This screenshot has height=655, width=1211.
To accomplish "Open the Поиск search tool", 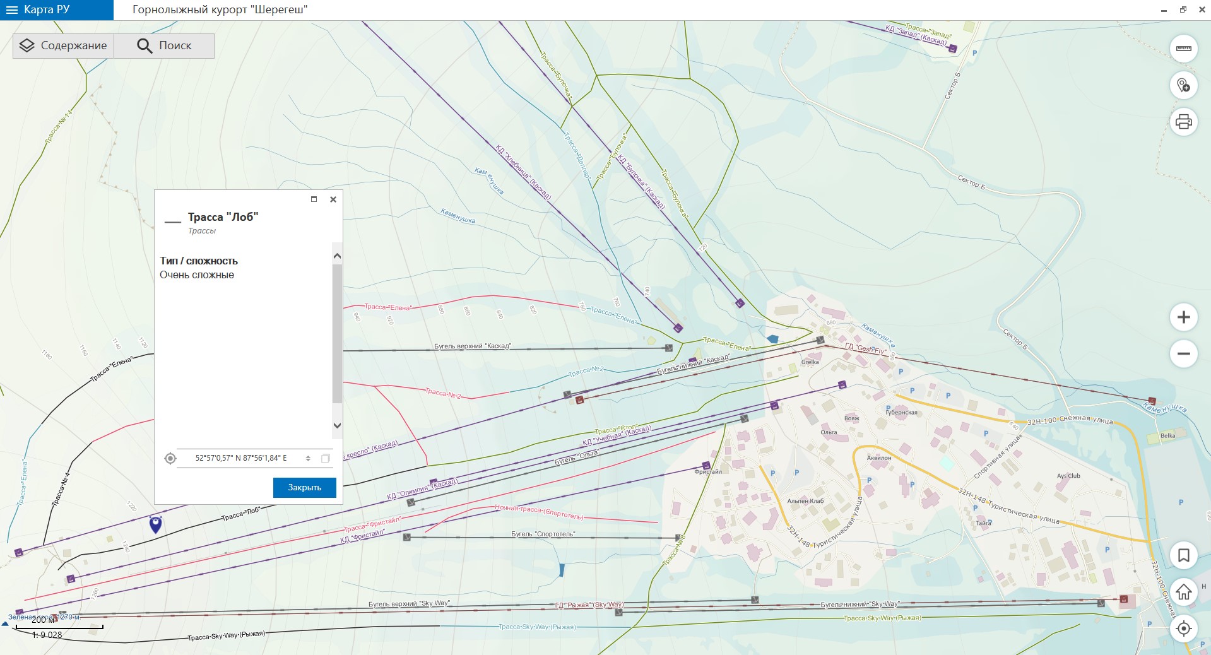I will coord(164,46).
